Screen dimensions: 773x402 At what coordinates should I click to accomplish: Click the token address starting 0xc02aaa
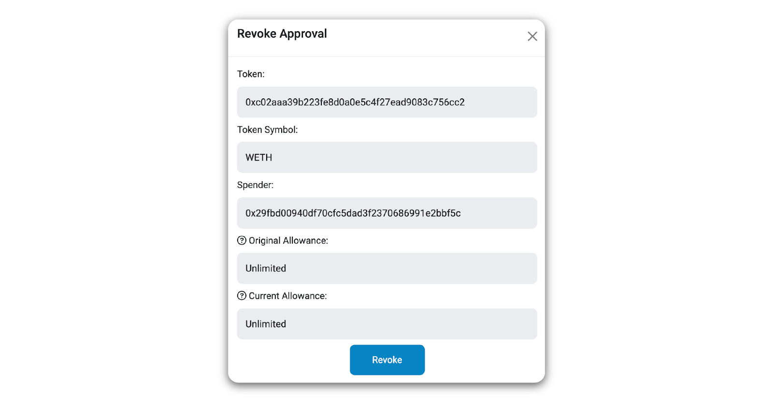pyautogui.click(x=355, y=102)
